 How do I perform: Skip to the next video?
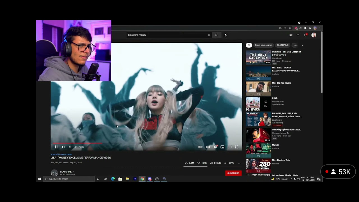(x=63, y=147)
